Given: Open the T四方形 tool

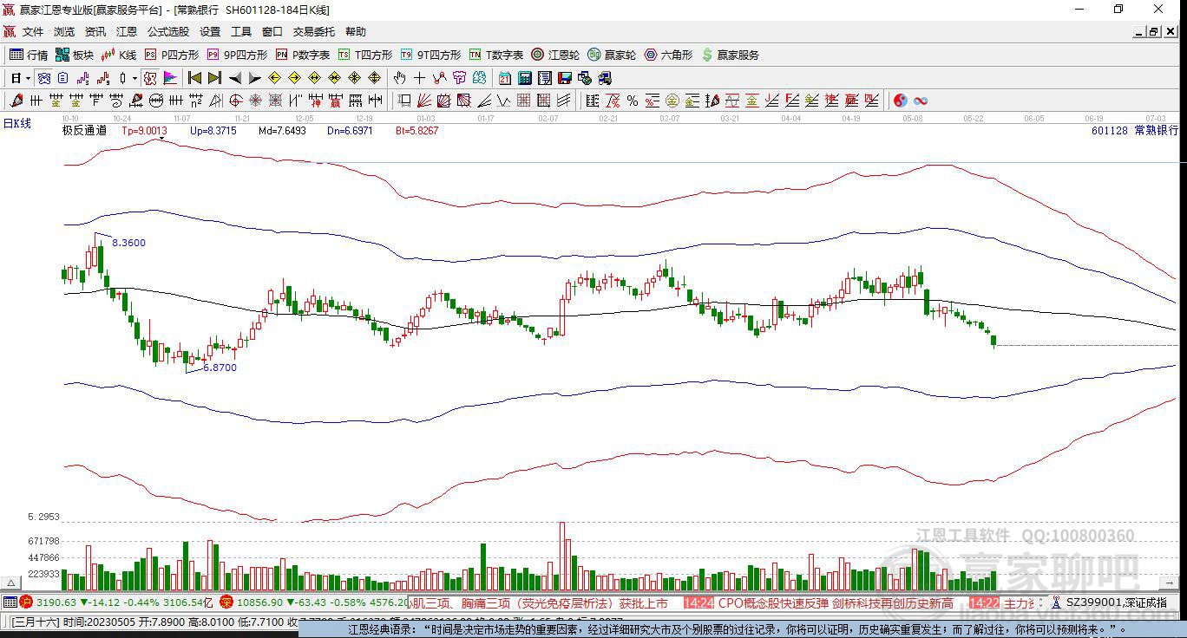Looking at the screenshot, I should (365, 55).
